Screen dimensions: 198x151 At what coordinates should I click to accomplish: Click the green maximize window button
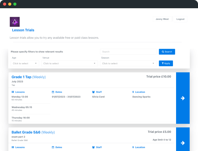(x=15, y=4)
